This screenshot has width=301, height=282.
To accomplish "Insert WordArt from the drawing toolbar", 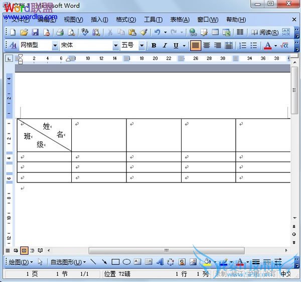I will point(160,261).
